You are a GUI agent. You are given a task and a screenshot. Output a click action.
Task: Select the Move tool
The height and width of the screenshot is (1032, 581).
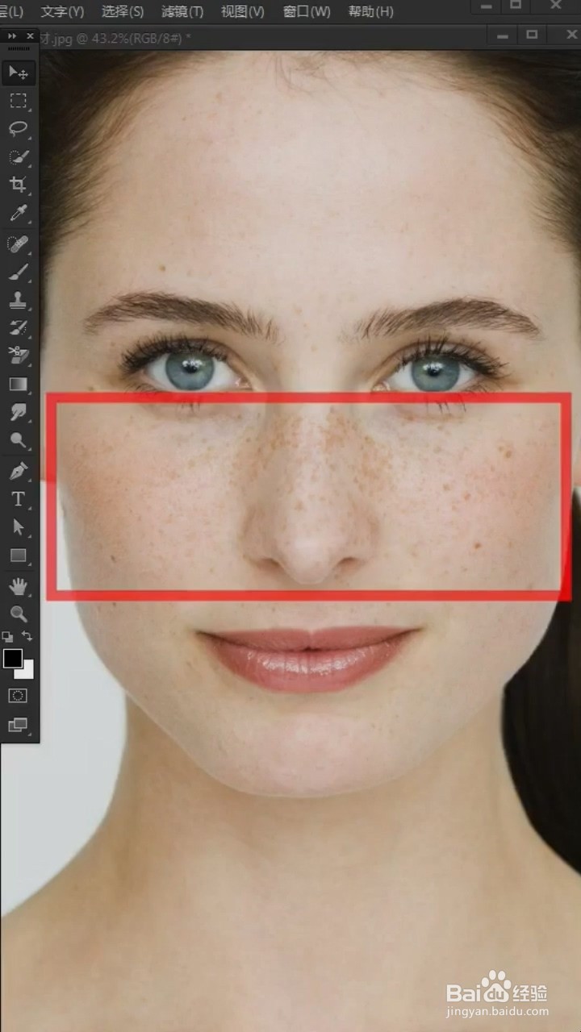[18, 73]
